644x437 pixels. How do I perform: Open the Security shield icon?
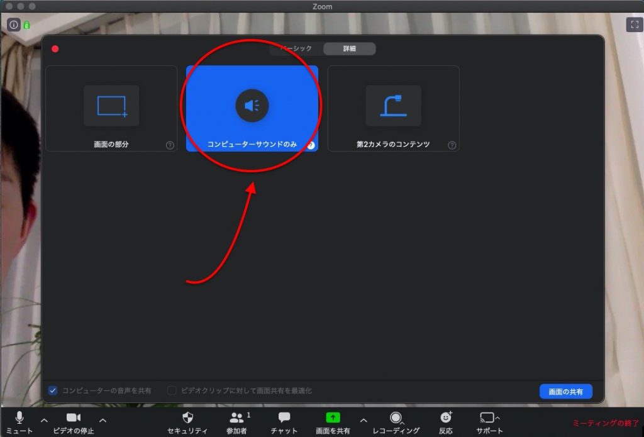(x=187, y=418)
